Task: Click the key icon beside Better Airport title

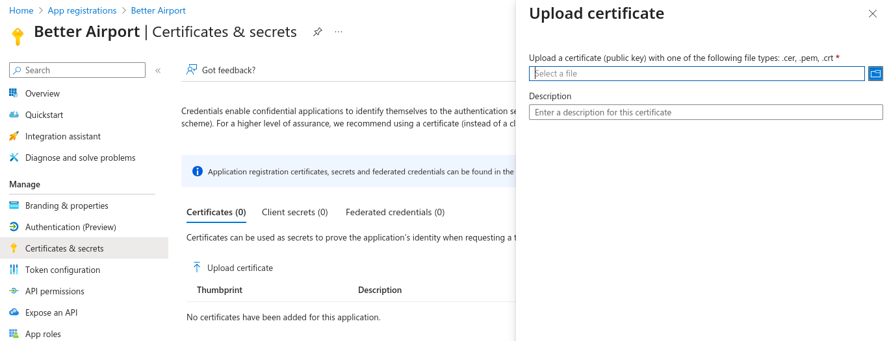Action: click(18, 36)
